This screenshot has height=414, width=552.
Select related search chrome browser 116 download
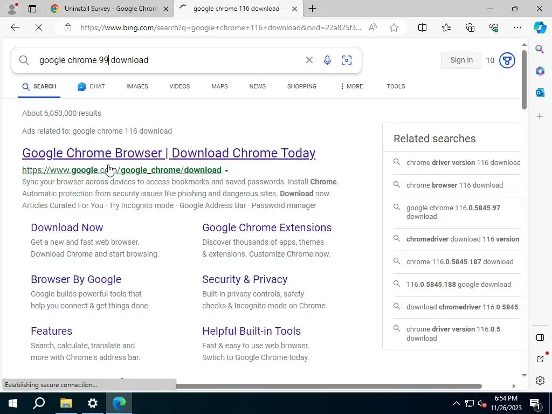pyautogui.click(x=454, y=185)
